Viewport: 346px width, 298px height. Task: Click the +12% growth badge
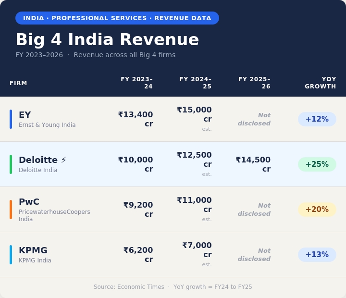[x=317, y=119]
